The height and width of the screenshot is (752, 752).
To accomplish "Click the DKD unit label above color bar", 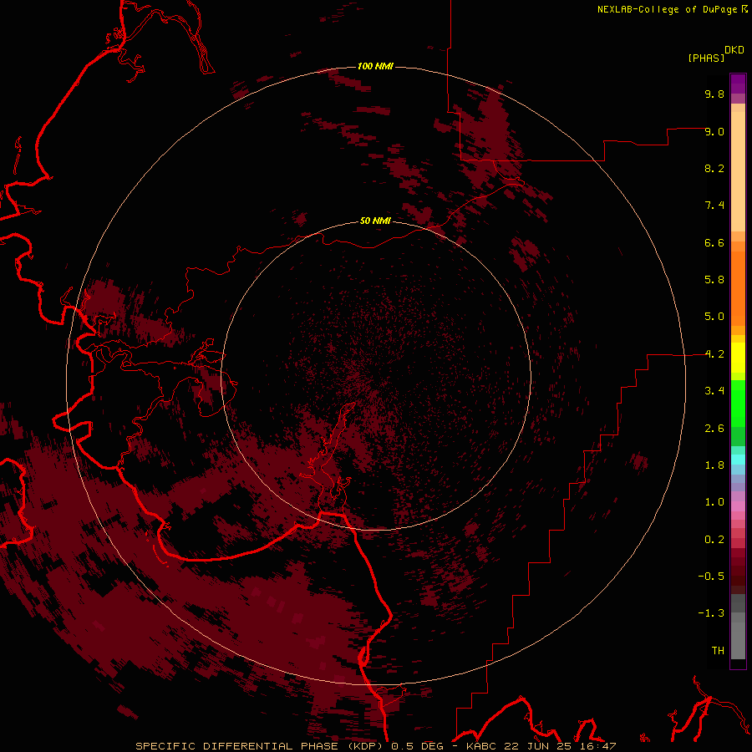I will pyautogui.click(x=734, y=50).
